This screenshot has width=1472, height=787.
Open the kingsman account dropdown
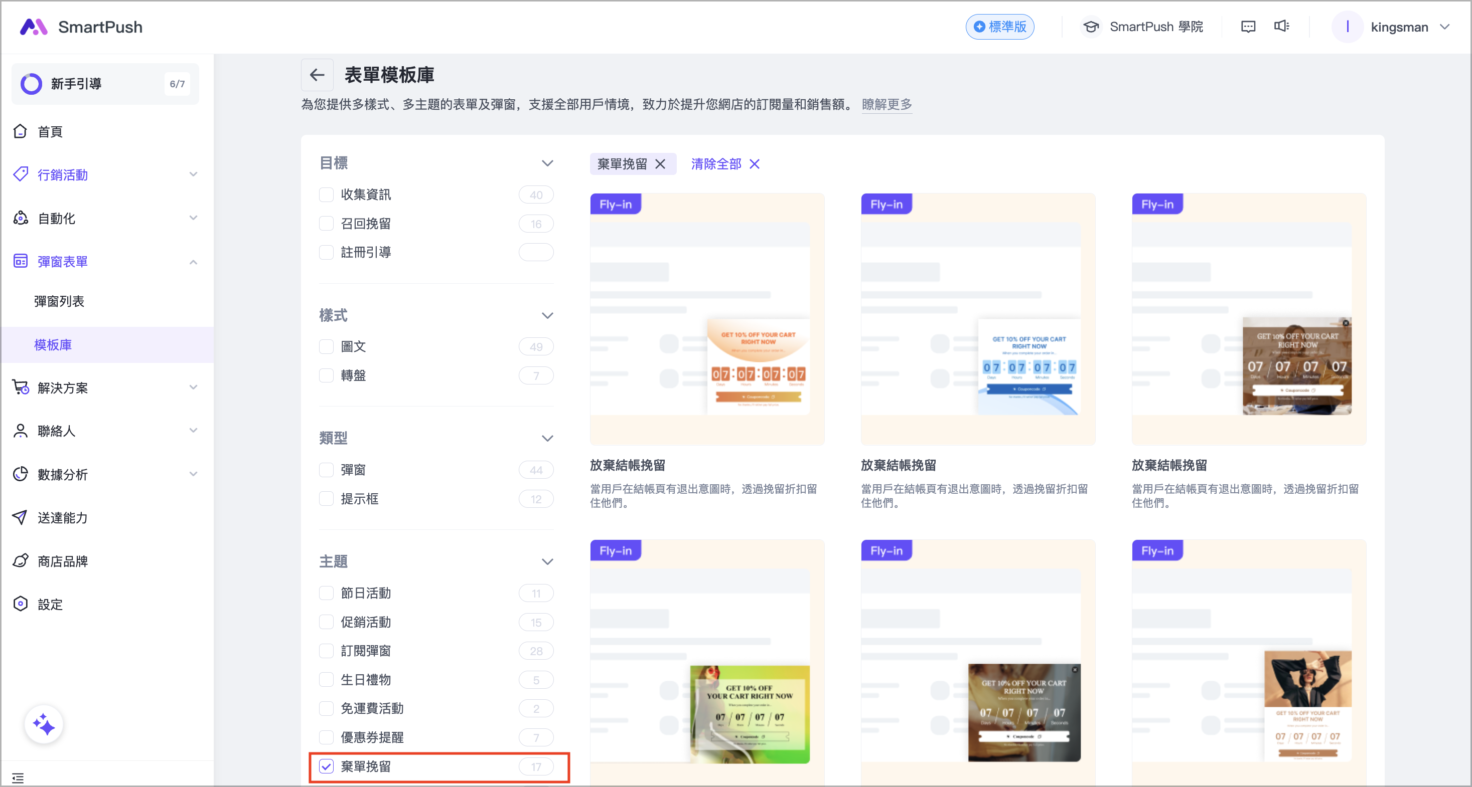click(1399, 27)
